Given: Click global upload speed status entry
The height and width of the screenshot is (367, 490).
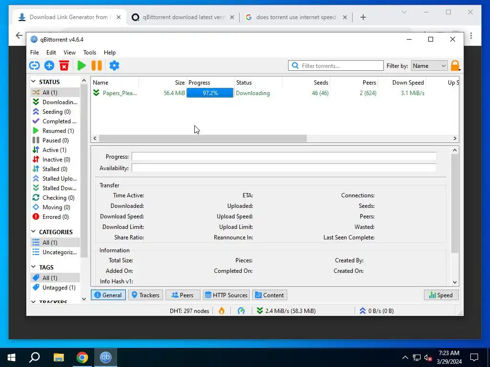Looking at the screenshot, I should pyautogui.click(x=377, y=311).
